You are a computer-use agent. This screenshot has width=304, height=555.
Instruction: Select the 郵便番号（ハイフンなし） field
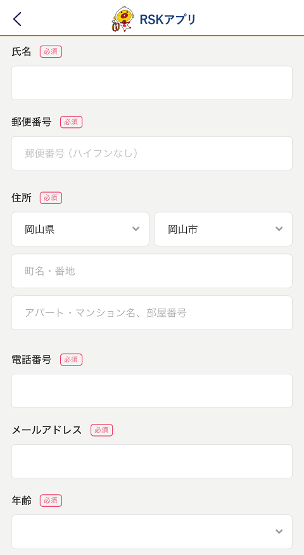[x=152, y=153]
